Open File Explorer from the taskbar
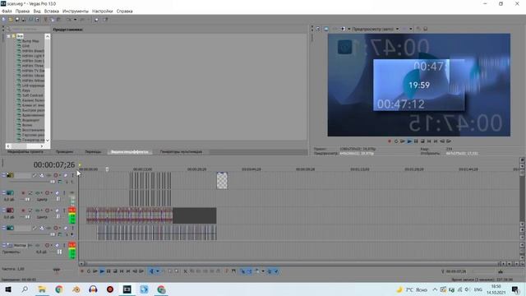Screen dimensions: 526x296 (42, 289)
